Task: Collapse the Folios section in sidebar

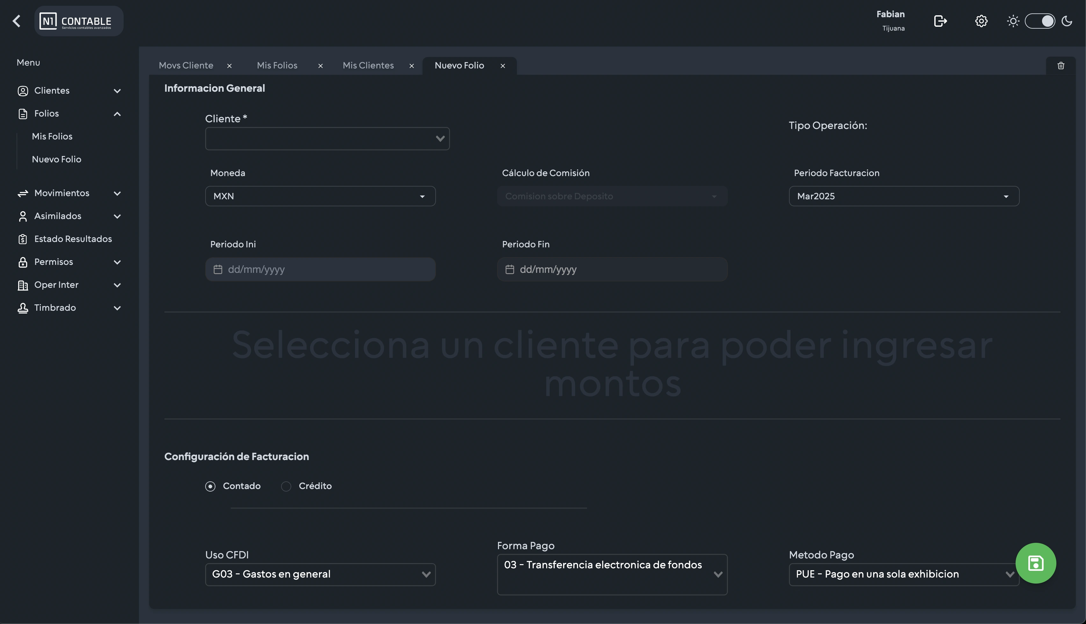Action: point(117,114)
